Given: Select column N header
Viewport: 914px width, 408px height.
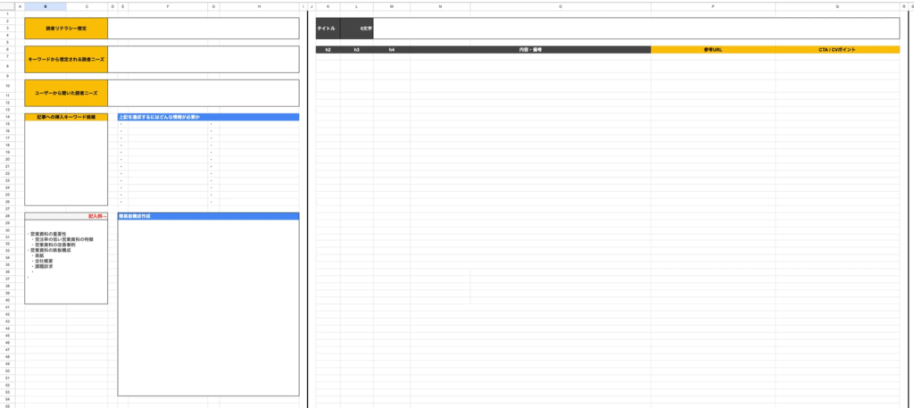Looking at the screenshot, I should (x=440, y=6).
